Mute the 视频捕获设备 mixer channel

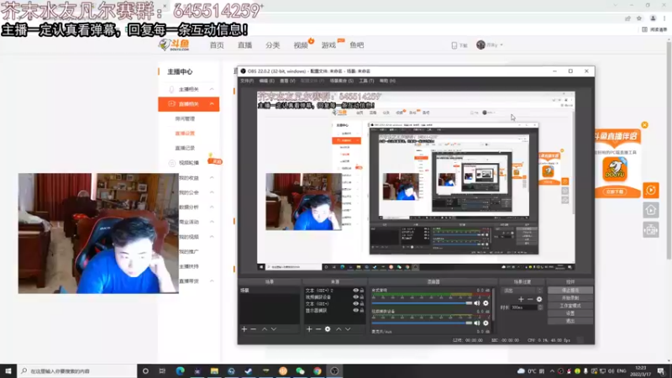(477, 323)
